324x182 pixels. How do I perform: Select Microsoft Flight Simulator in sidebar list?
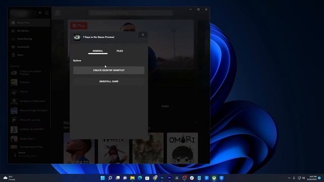29,111
